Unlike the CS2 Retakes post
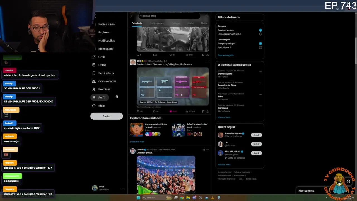This screenshot has height=201, width=357. [173, 111]
